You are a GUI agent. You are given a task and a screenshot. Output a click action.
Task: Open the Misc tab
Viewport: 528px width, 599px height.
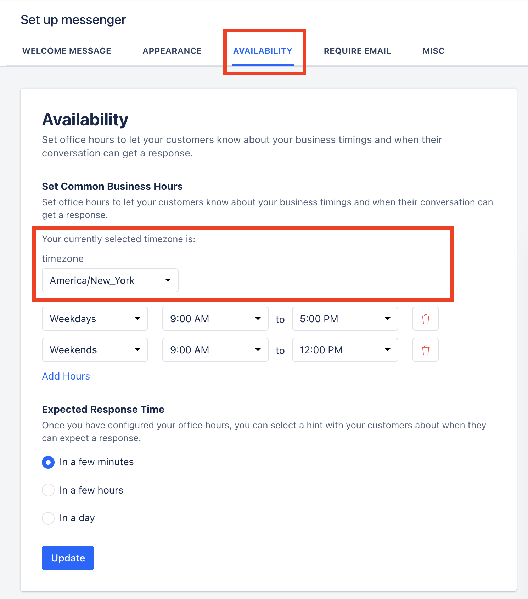pos(433,51)
